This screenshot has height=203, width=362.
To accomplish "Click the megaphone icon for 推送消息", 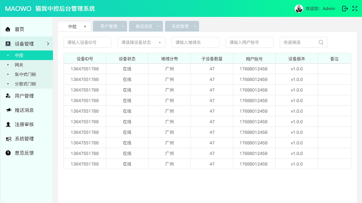I will click(x=8, y=110).
